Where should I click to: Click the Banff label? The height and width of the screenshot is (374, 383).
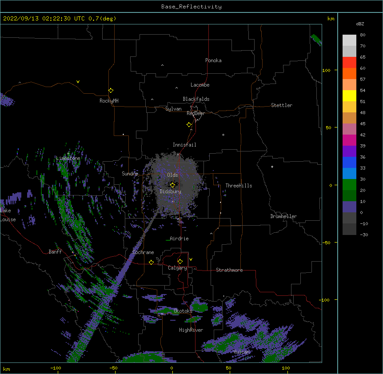point(55,252)
